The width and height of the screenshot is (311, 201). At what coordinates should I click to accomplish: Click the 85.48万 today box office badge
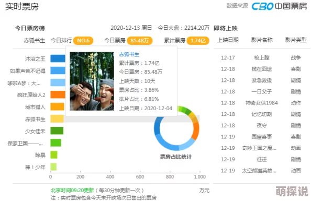click(x=140, y=41)
